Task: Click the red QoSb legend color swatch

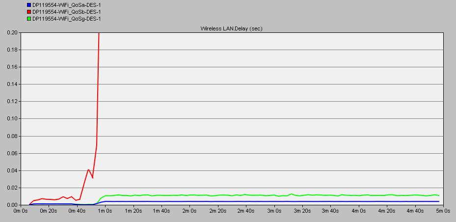Action: click(29, 12)
